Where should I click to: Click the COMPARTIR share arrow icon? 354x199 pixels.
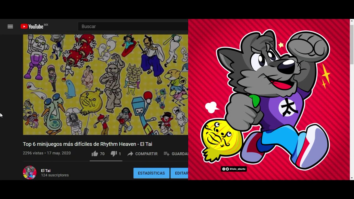[x=130, y=154]
